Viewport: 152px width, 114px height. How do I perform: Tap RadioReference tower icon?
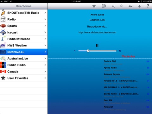click(x=3, y=39)
